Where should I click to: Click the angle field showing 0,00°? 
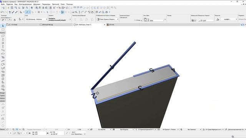(208, 20)
